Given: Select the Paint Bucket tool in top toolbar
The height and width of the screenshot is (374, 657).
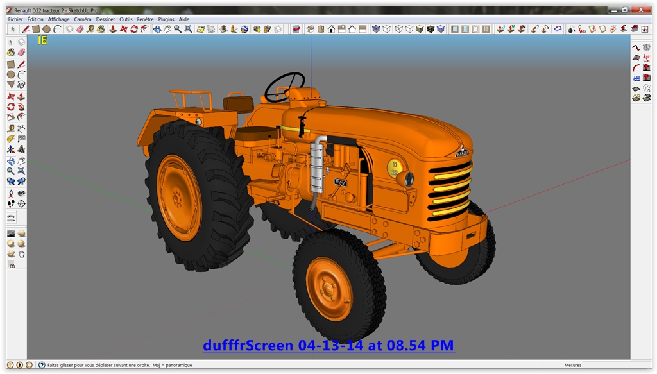Looking at the screenshot, I should pyautogui.click(x=101, y=29).
